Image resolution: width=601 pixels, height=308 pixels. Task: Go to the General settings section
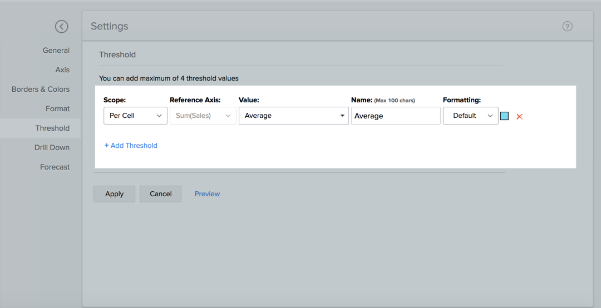(56, 50)
